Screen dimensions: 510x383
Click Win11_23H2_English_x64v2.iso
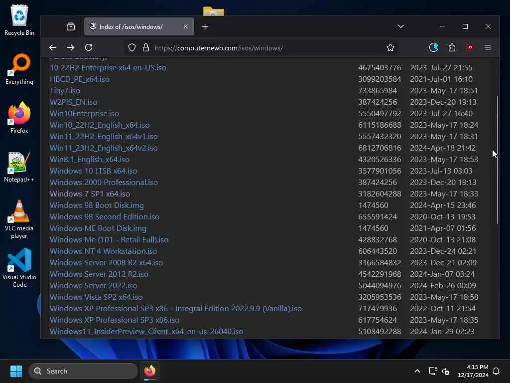104,148
